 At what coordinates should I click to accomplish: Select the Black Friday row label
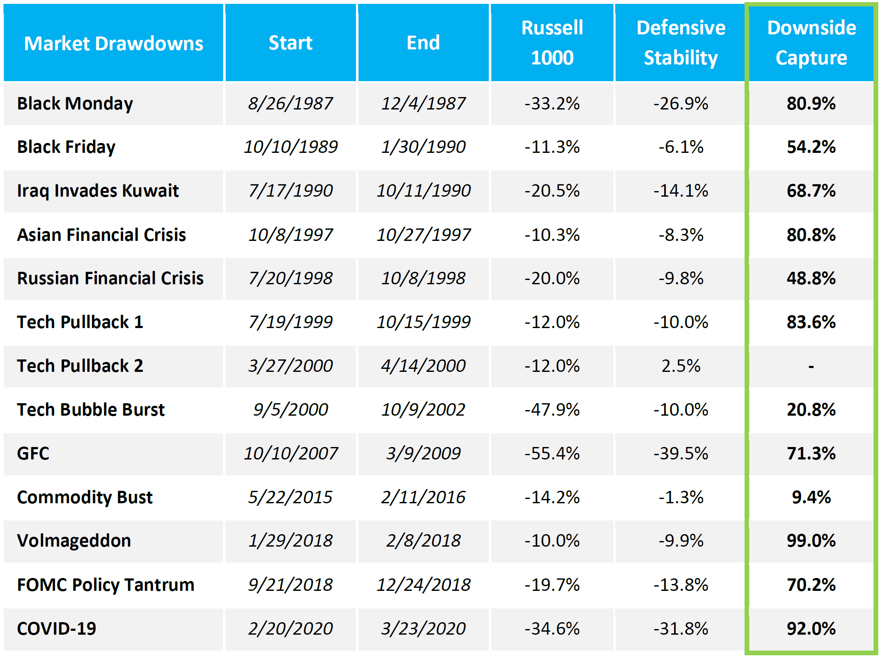[x=66, y=147]
